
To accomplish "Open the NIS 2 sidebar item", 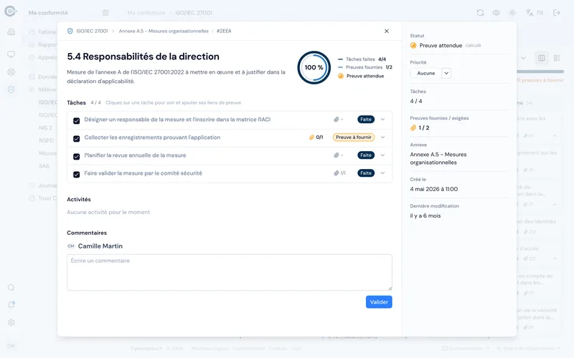I will (45, 128).
